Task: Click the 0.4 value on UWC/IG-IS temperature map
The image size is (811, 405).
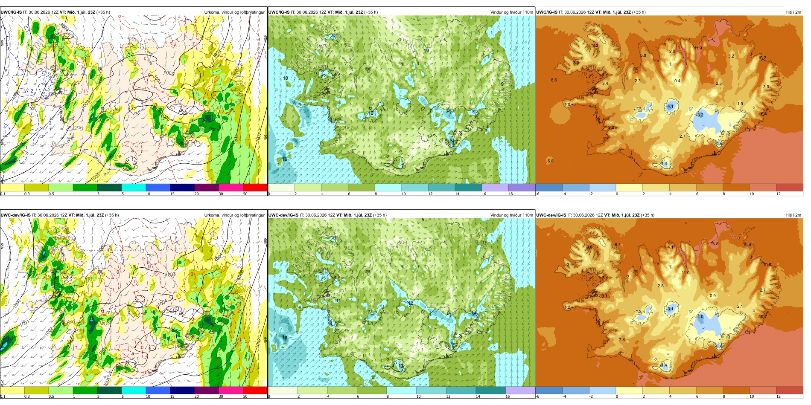Action: [677, 81]
